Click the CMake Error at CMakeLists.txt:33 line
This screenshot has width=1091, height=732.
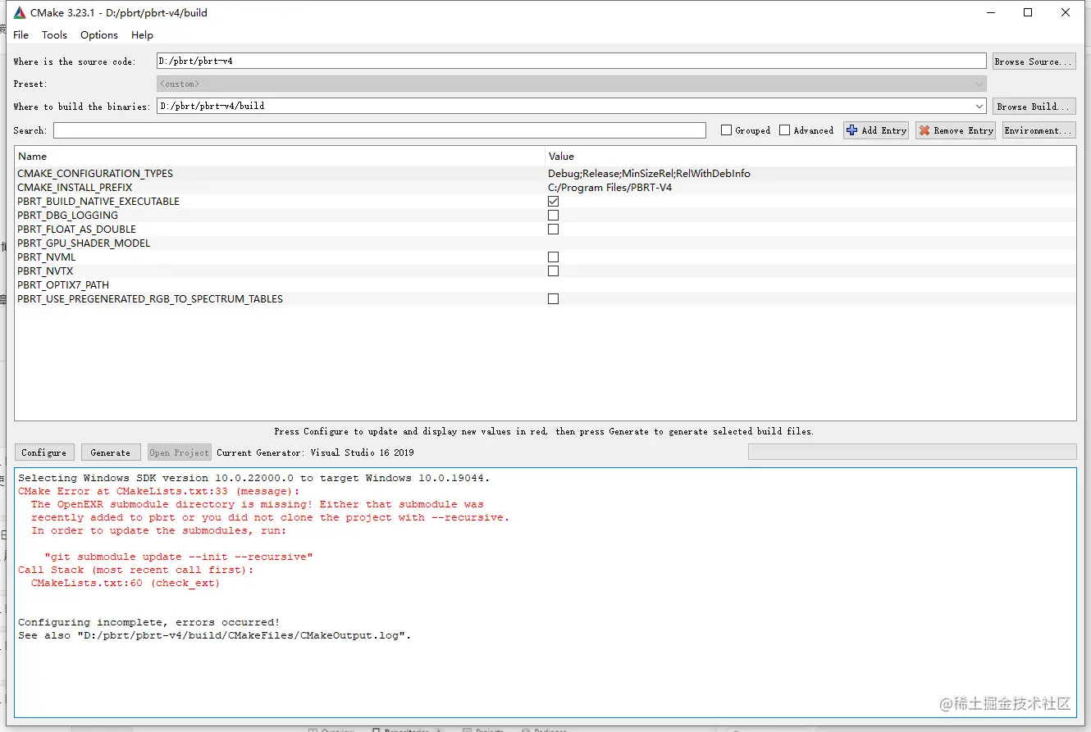click(159, 492)
